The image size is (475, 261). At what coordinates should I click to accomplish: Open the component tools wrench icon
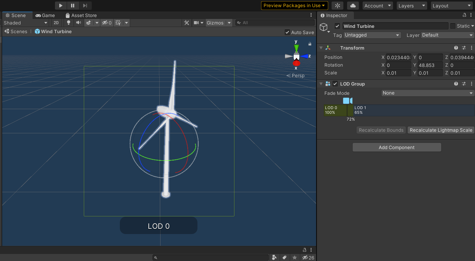(x=187, y=23)
